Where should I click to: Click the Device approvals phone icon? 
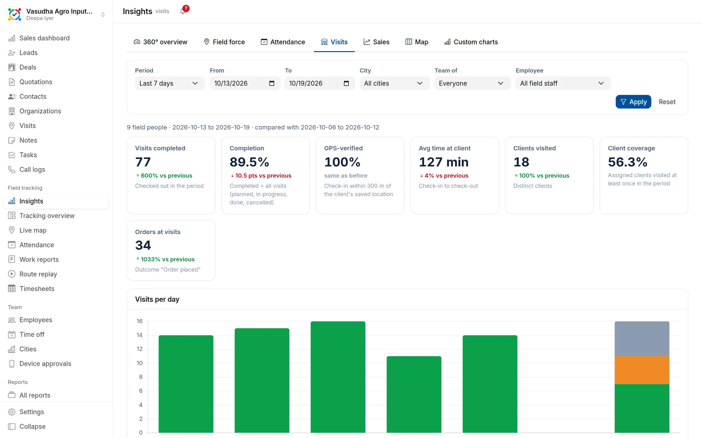[x=12, y=364]
